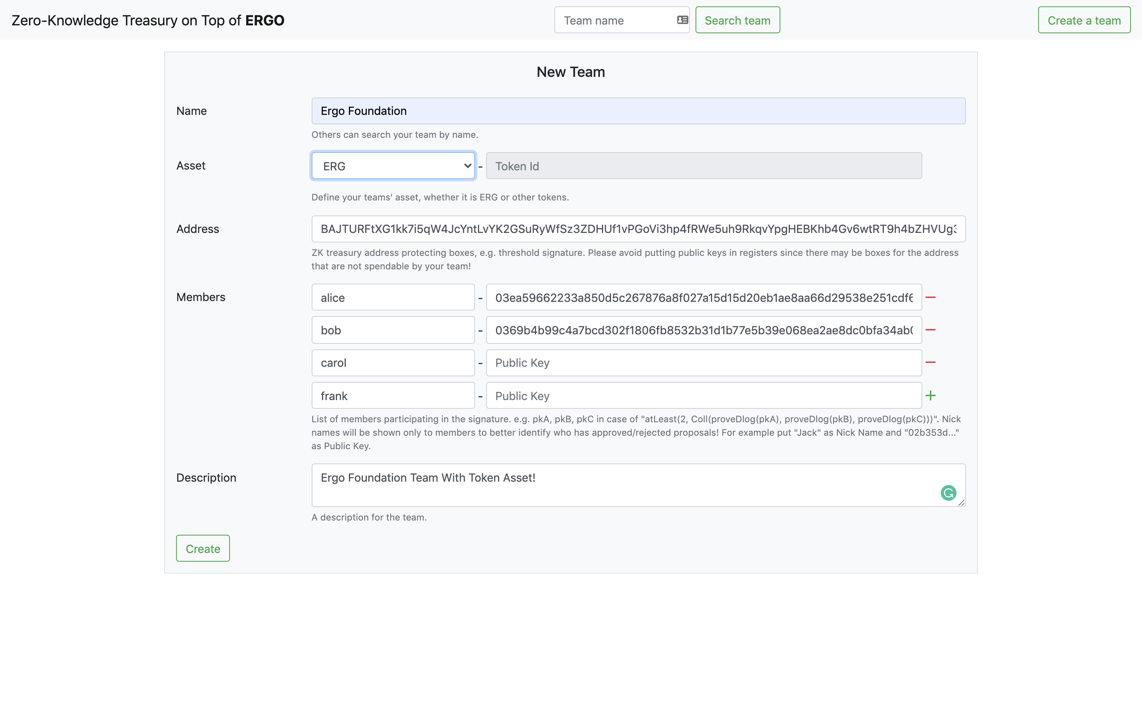Screen dimensions: 1142x713
Task: Click the Grammarly icon in Description box
Action: click(x=948, y=493)
